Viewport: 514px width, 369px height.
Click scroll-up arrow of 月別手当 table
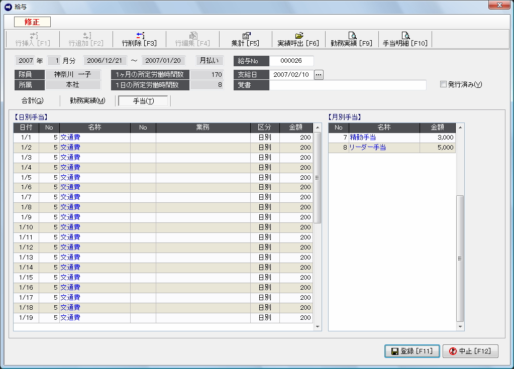click(460, 128)
